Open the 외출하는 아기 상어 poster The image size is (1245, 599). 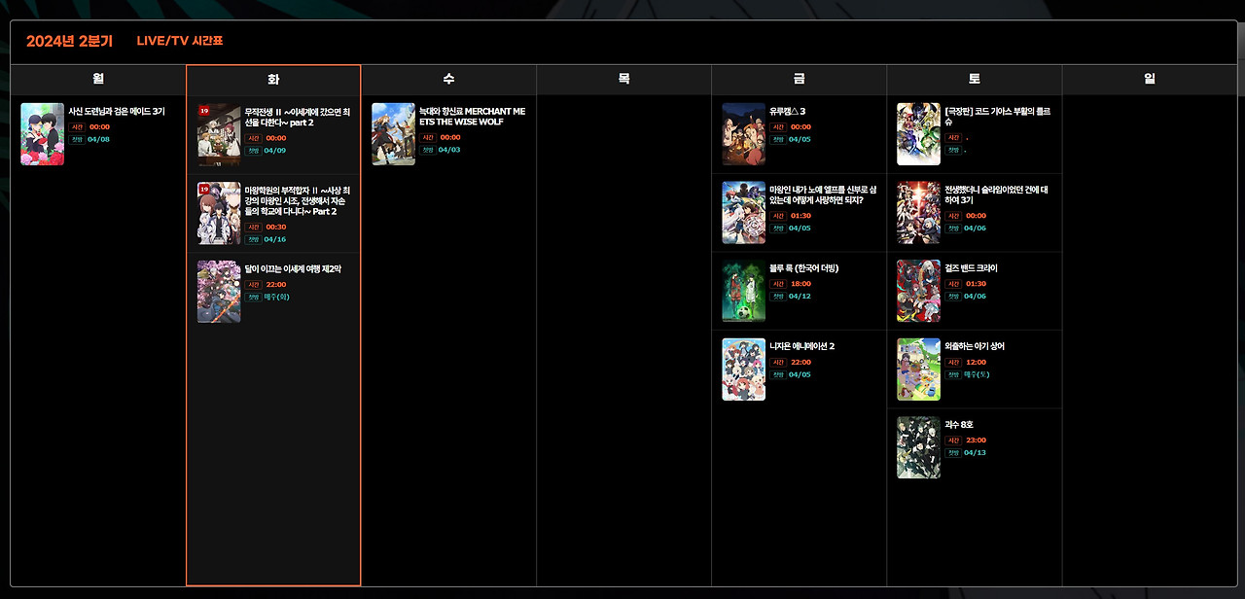pos(918,370)
